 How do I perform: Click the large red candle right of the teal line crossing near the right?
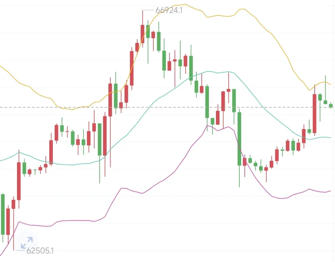pos(314,113)
